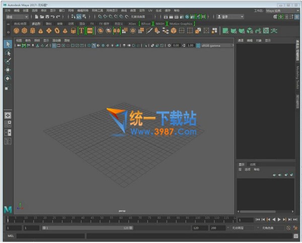Click the layer editor horizontal scrollbar
Image resolution: width=302 pixels, height=243 pixels.
click(258, 211)
